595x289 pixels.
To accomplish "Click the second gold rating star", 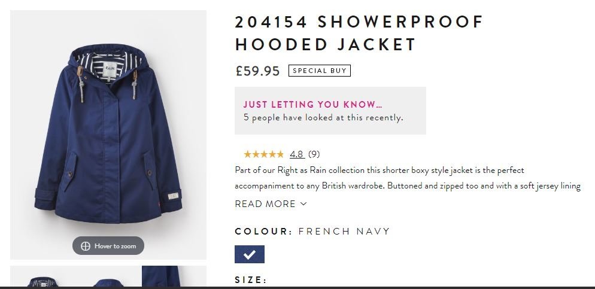I will pos(256,154).
